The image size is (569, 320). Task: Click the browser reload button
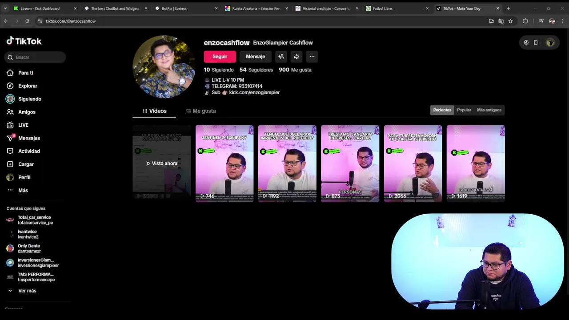point(27,21)
